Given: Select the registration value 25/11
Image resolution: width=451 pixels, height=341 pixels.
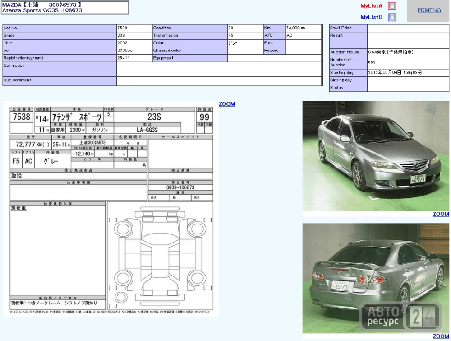Looking at the screenshot, I should pos(124,58).
